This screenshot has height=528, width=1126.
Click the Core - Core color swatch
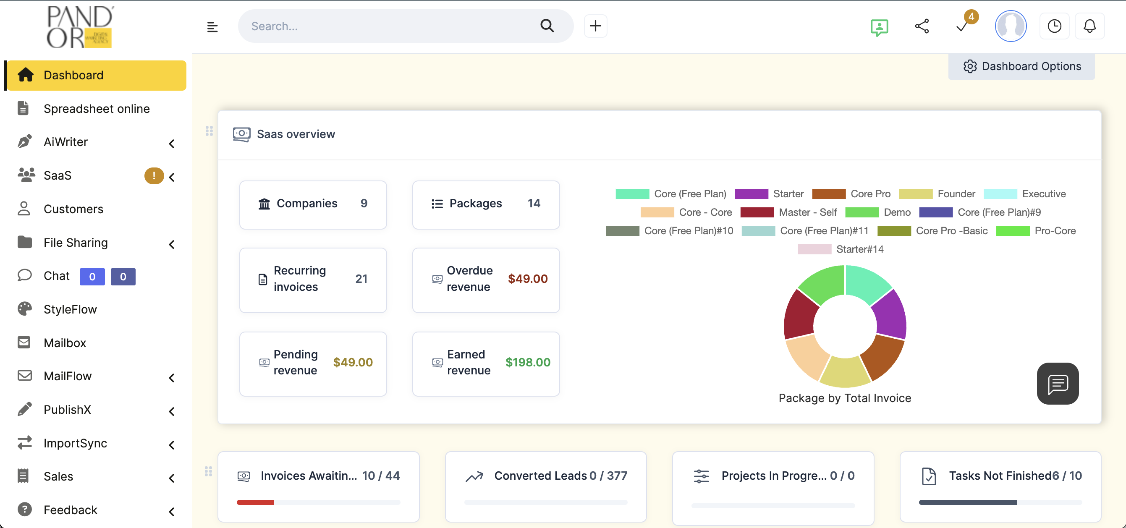[657, 212]
